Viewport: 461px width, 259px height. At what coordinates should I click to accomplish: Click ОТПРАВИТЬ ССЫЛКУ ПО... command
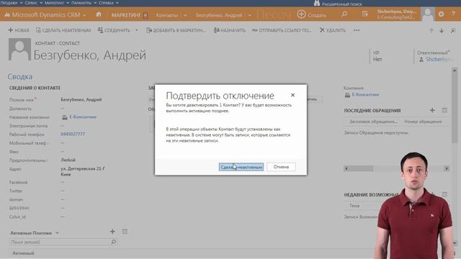(282, 30)
